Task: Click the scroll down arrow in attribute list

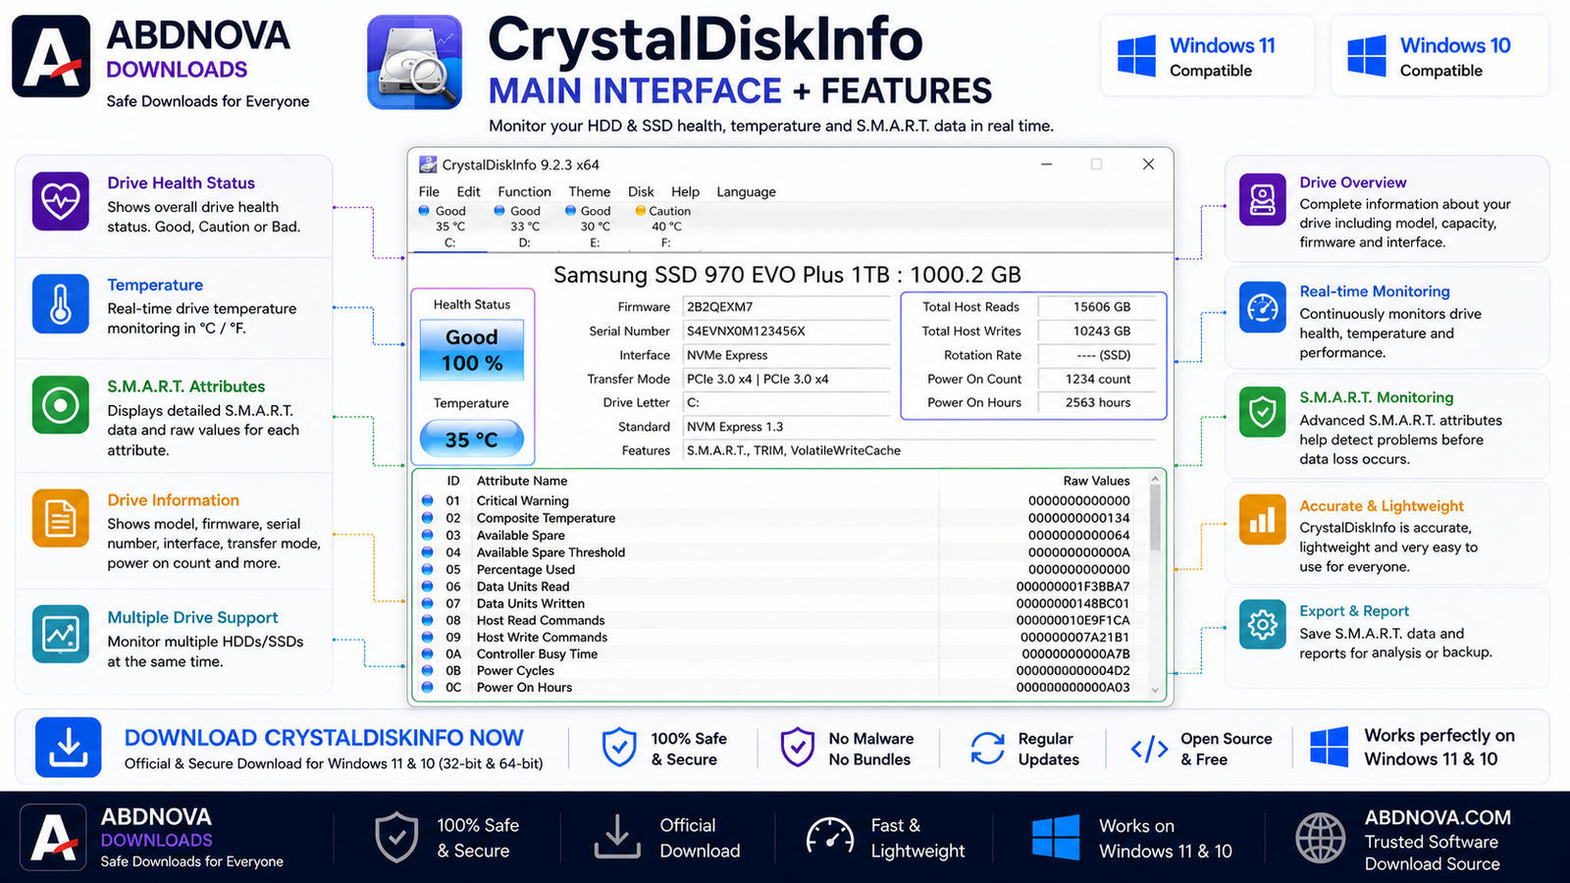Action: [1155, 691]
